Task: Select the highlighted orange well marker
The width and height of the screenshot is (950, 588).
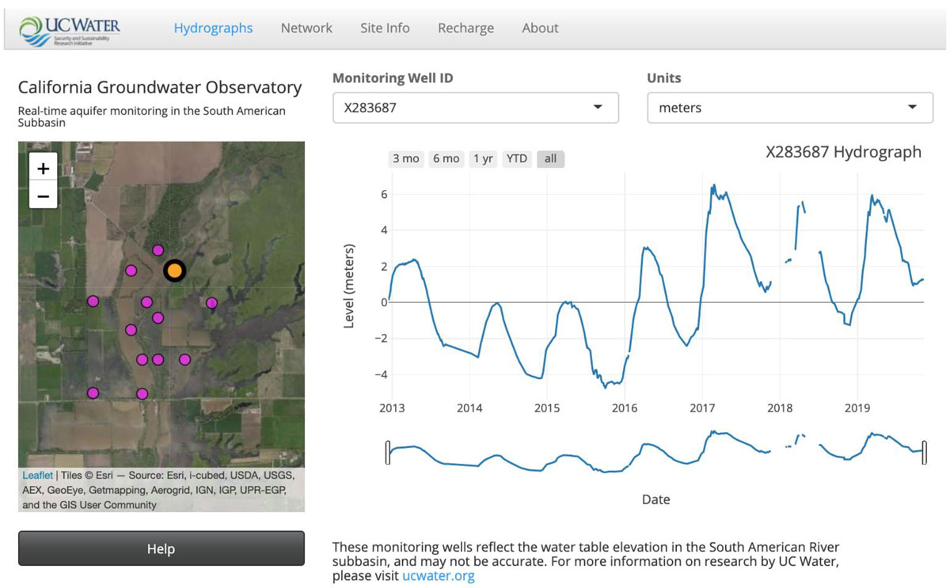Action: 174,271
